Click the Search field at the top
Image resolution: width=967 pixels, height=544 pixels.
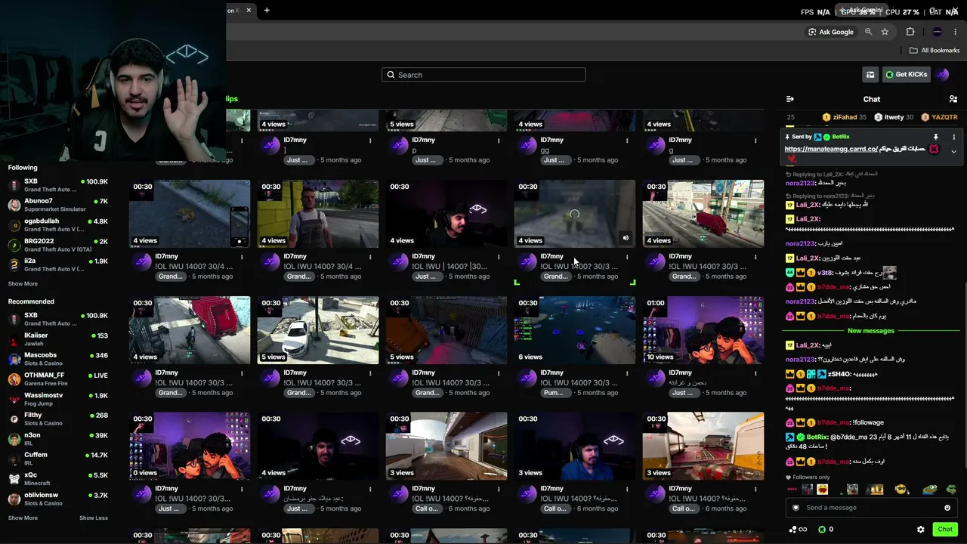click(x=483, y=75)
